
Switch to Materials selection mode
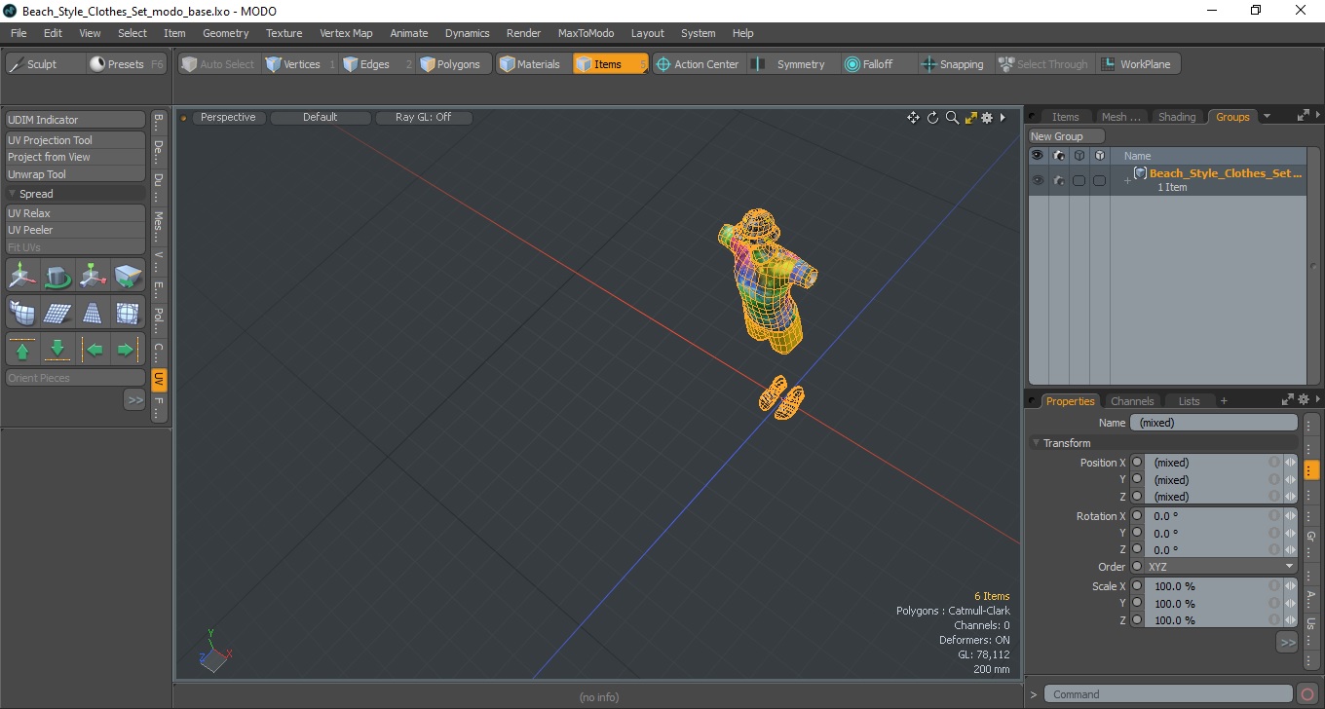tap(533, 64)
